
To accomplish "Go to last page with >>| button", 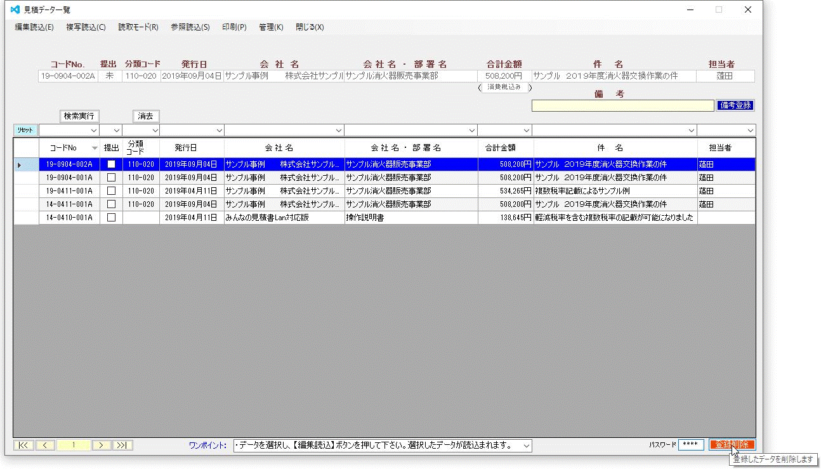I will (x=123, y=446).
